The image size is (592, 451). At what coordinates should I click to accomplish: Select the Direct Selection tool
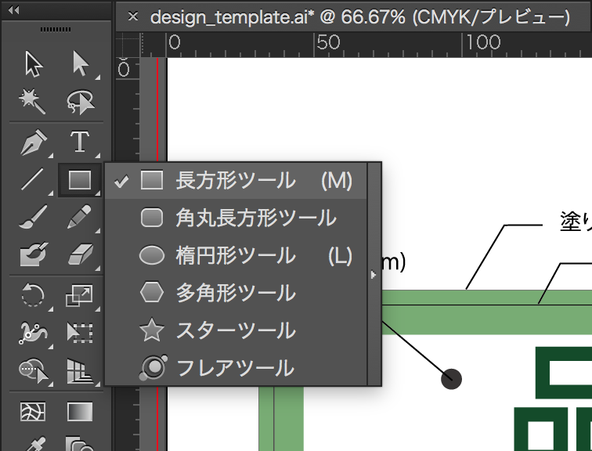pyautogui.click(x=79, y=64)
